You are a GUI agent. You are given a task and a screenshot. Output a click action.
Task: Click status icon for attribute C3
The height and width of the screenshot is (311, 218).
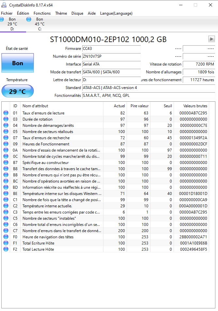click(6, 212)
